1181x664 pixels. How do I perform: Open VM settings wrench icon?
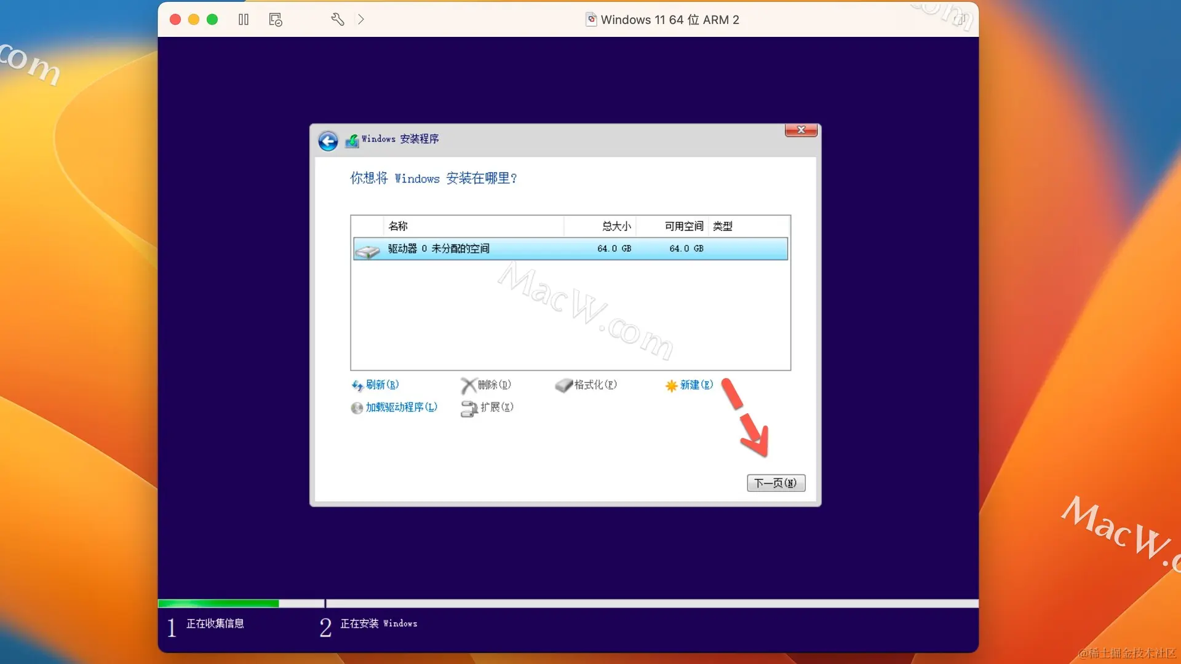[337, 20]
